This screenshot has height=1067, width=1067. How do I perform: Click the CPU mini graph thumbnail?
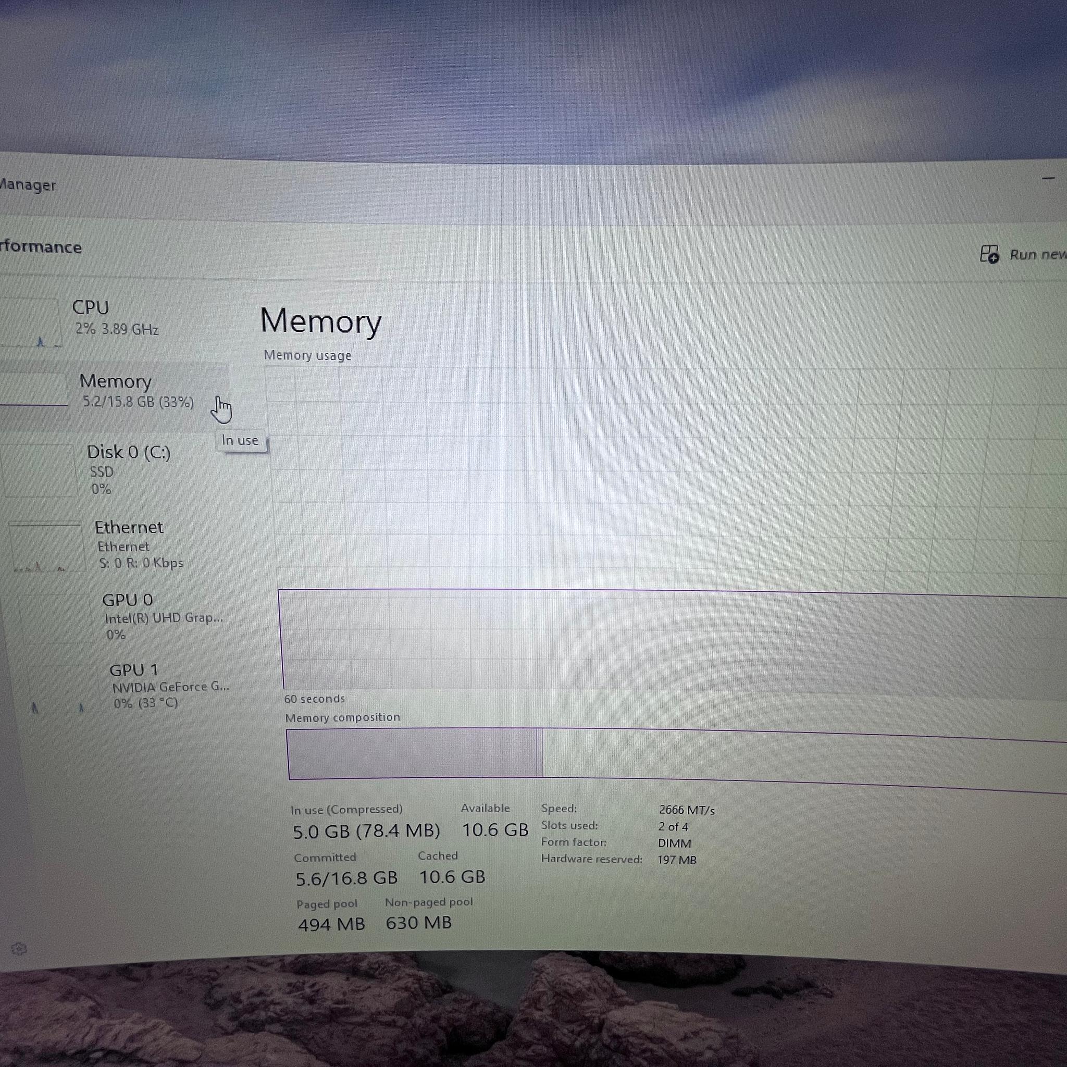click(x=30, y=322)
